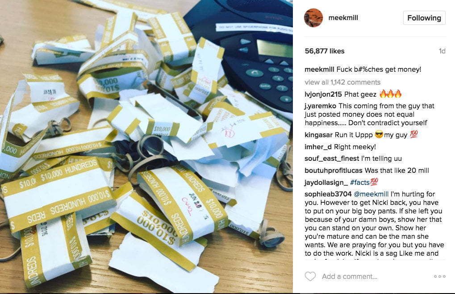Click the heart like icon
This screenshot has width=455, height=294.
[x=310, y=276]
